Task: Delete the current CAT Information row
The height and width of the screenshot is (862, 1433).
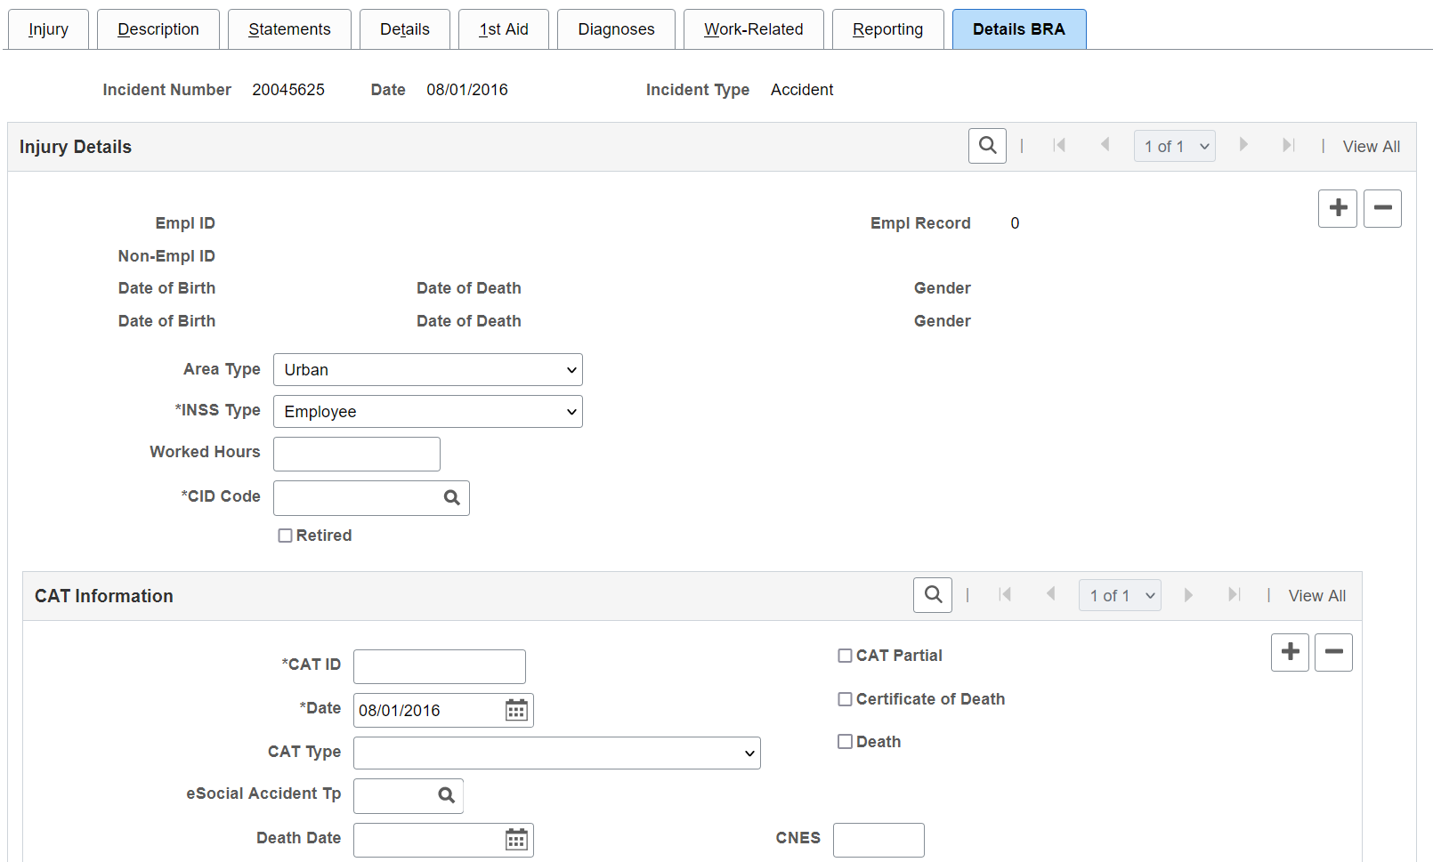Action: tap(1333, 652)
